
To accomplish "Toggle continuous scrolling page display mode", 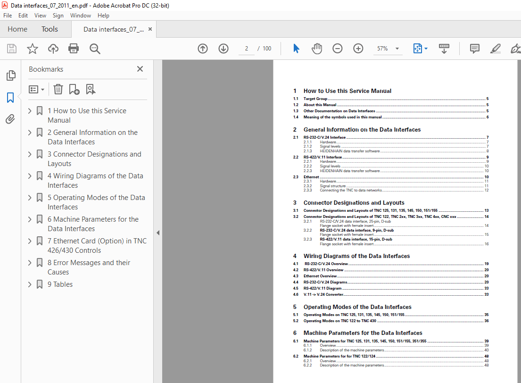I will tap(444, 48).
